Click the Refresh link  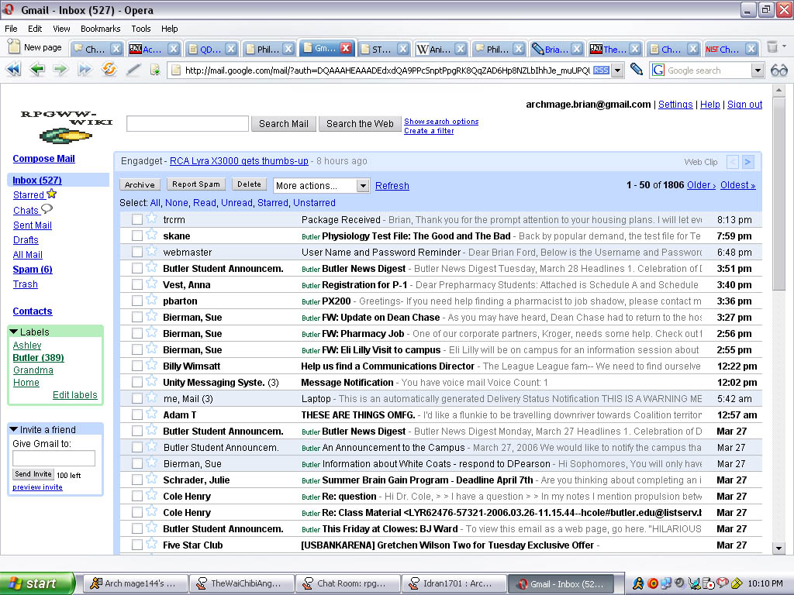[x=392, y=186]
